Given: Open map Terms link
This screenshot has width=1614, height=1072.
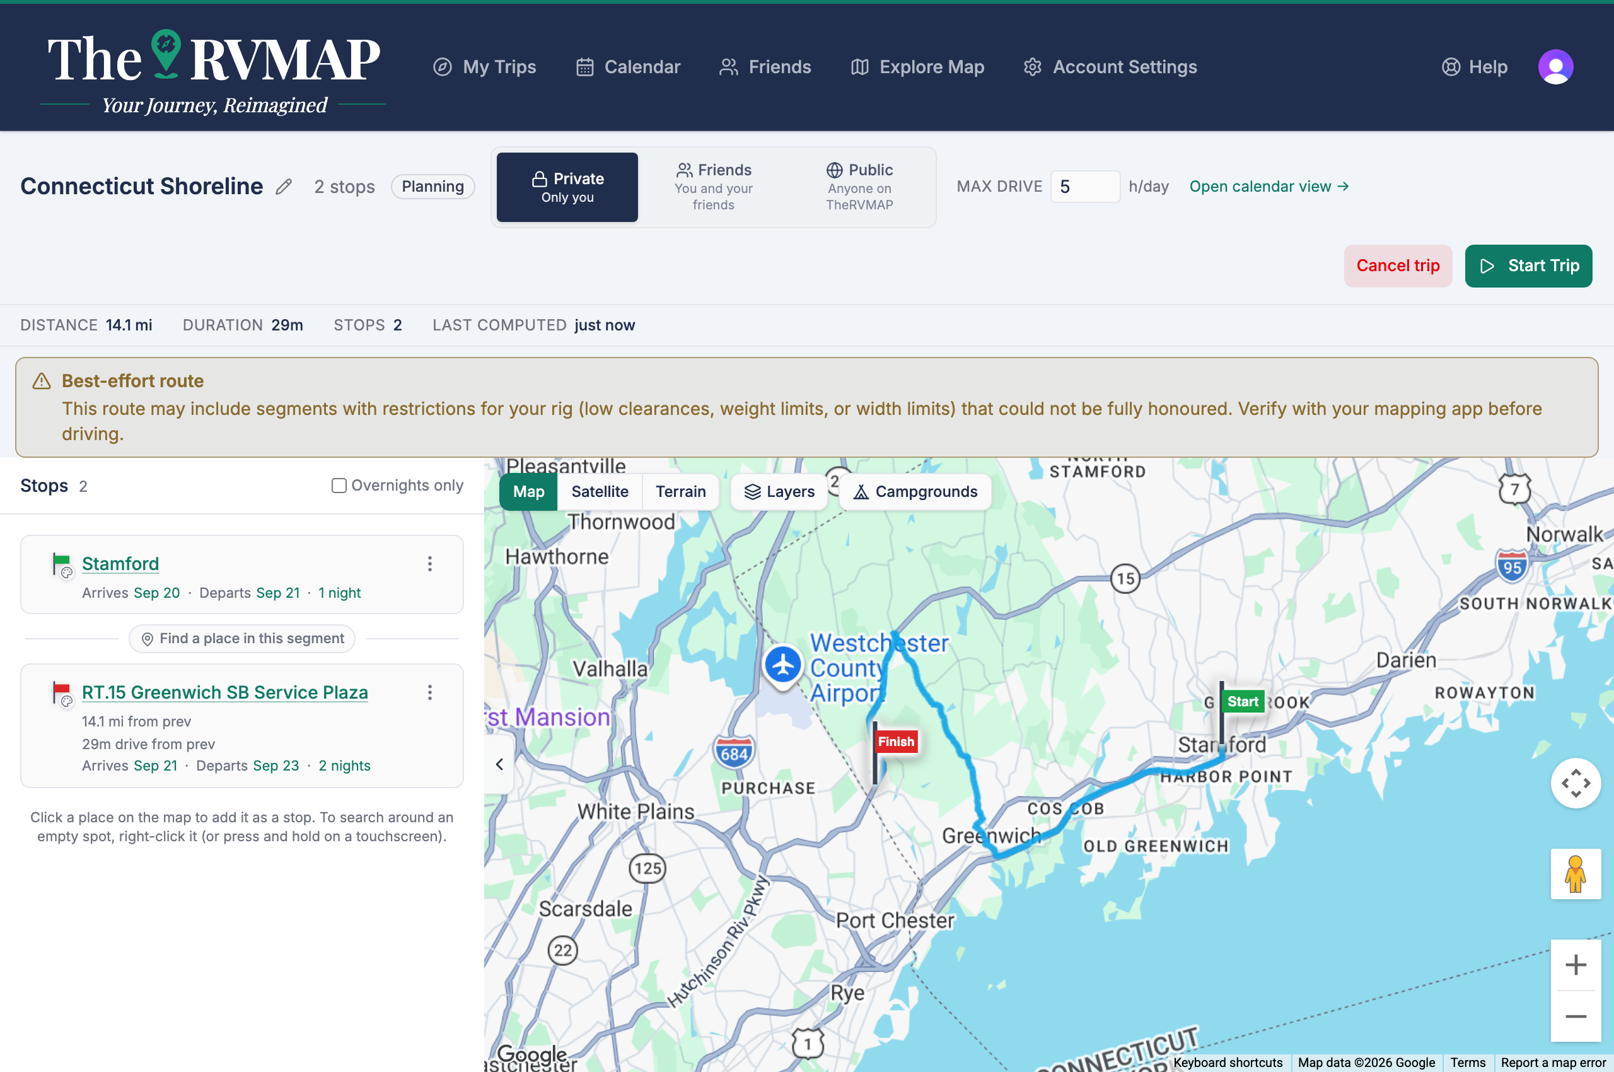Looking at the screenshot, I should coord(1468,1063).
